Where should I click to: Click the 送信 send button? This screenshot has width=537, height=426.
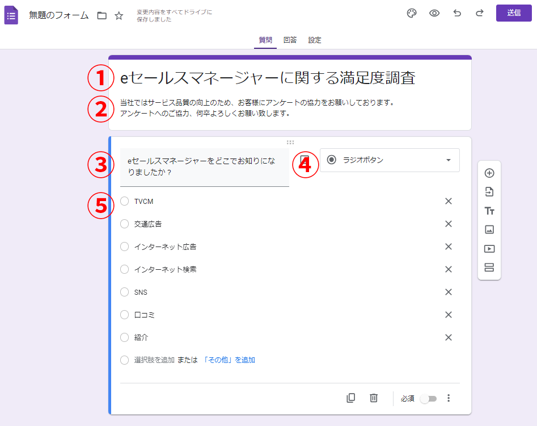tap(514, 13)
